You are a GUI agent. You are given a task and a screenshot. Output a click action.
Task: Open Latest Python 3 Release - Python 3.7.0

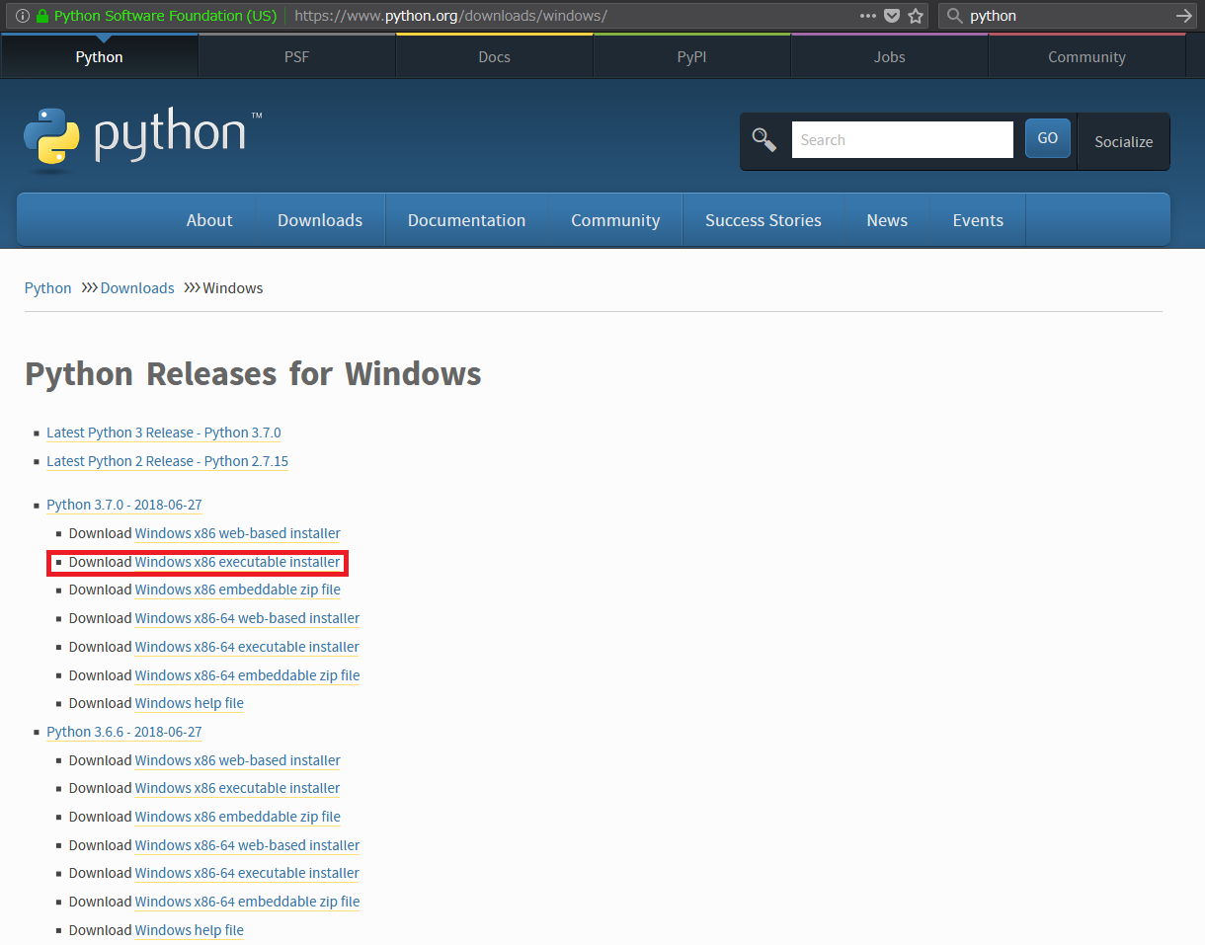[164, 433]
